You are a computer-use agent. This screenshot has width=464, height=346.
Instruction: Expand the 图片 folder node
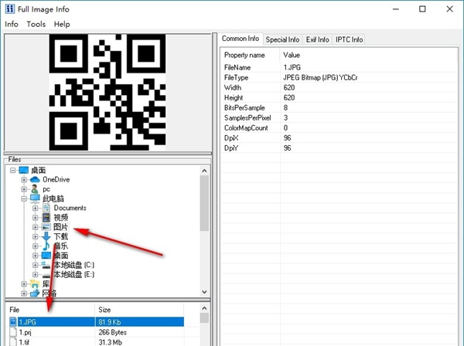[x=36, y=227]
